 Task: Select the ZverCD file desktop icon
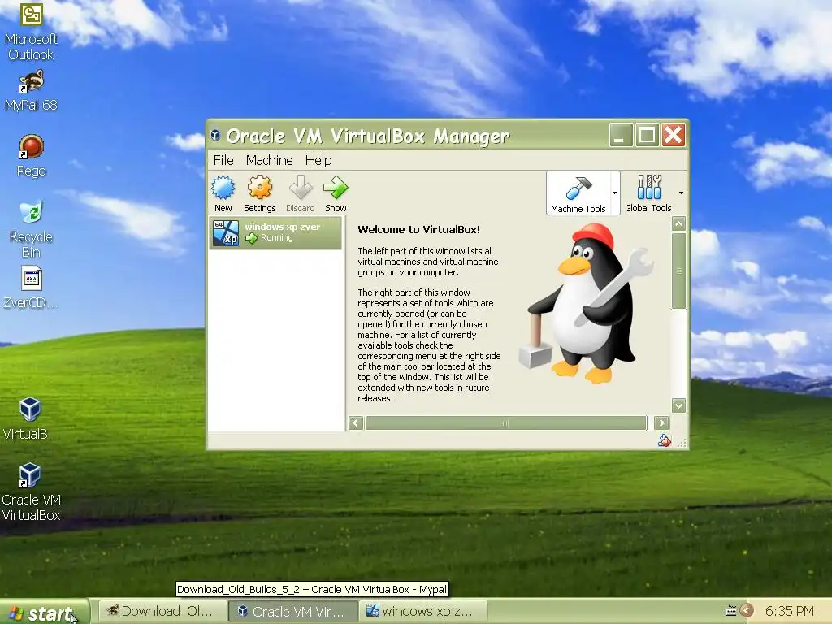click(32, 288)
